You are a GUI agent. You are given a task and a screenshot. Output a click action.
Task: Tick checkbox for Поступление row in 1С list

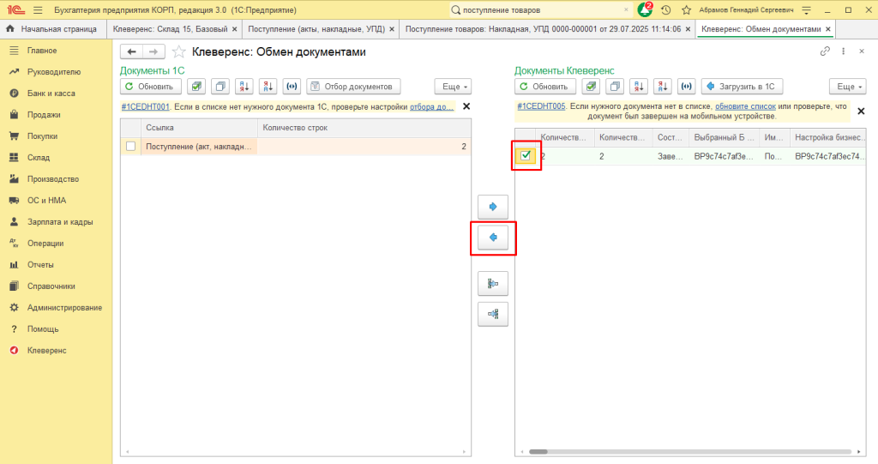(x=131, y=147)
